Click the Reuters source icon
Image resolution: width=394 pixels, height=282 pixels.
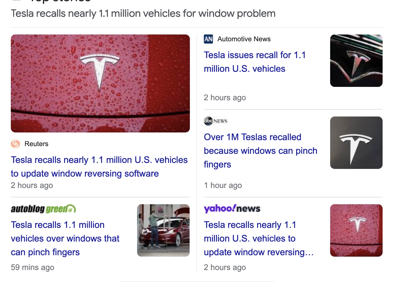tap(15, 144)
